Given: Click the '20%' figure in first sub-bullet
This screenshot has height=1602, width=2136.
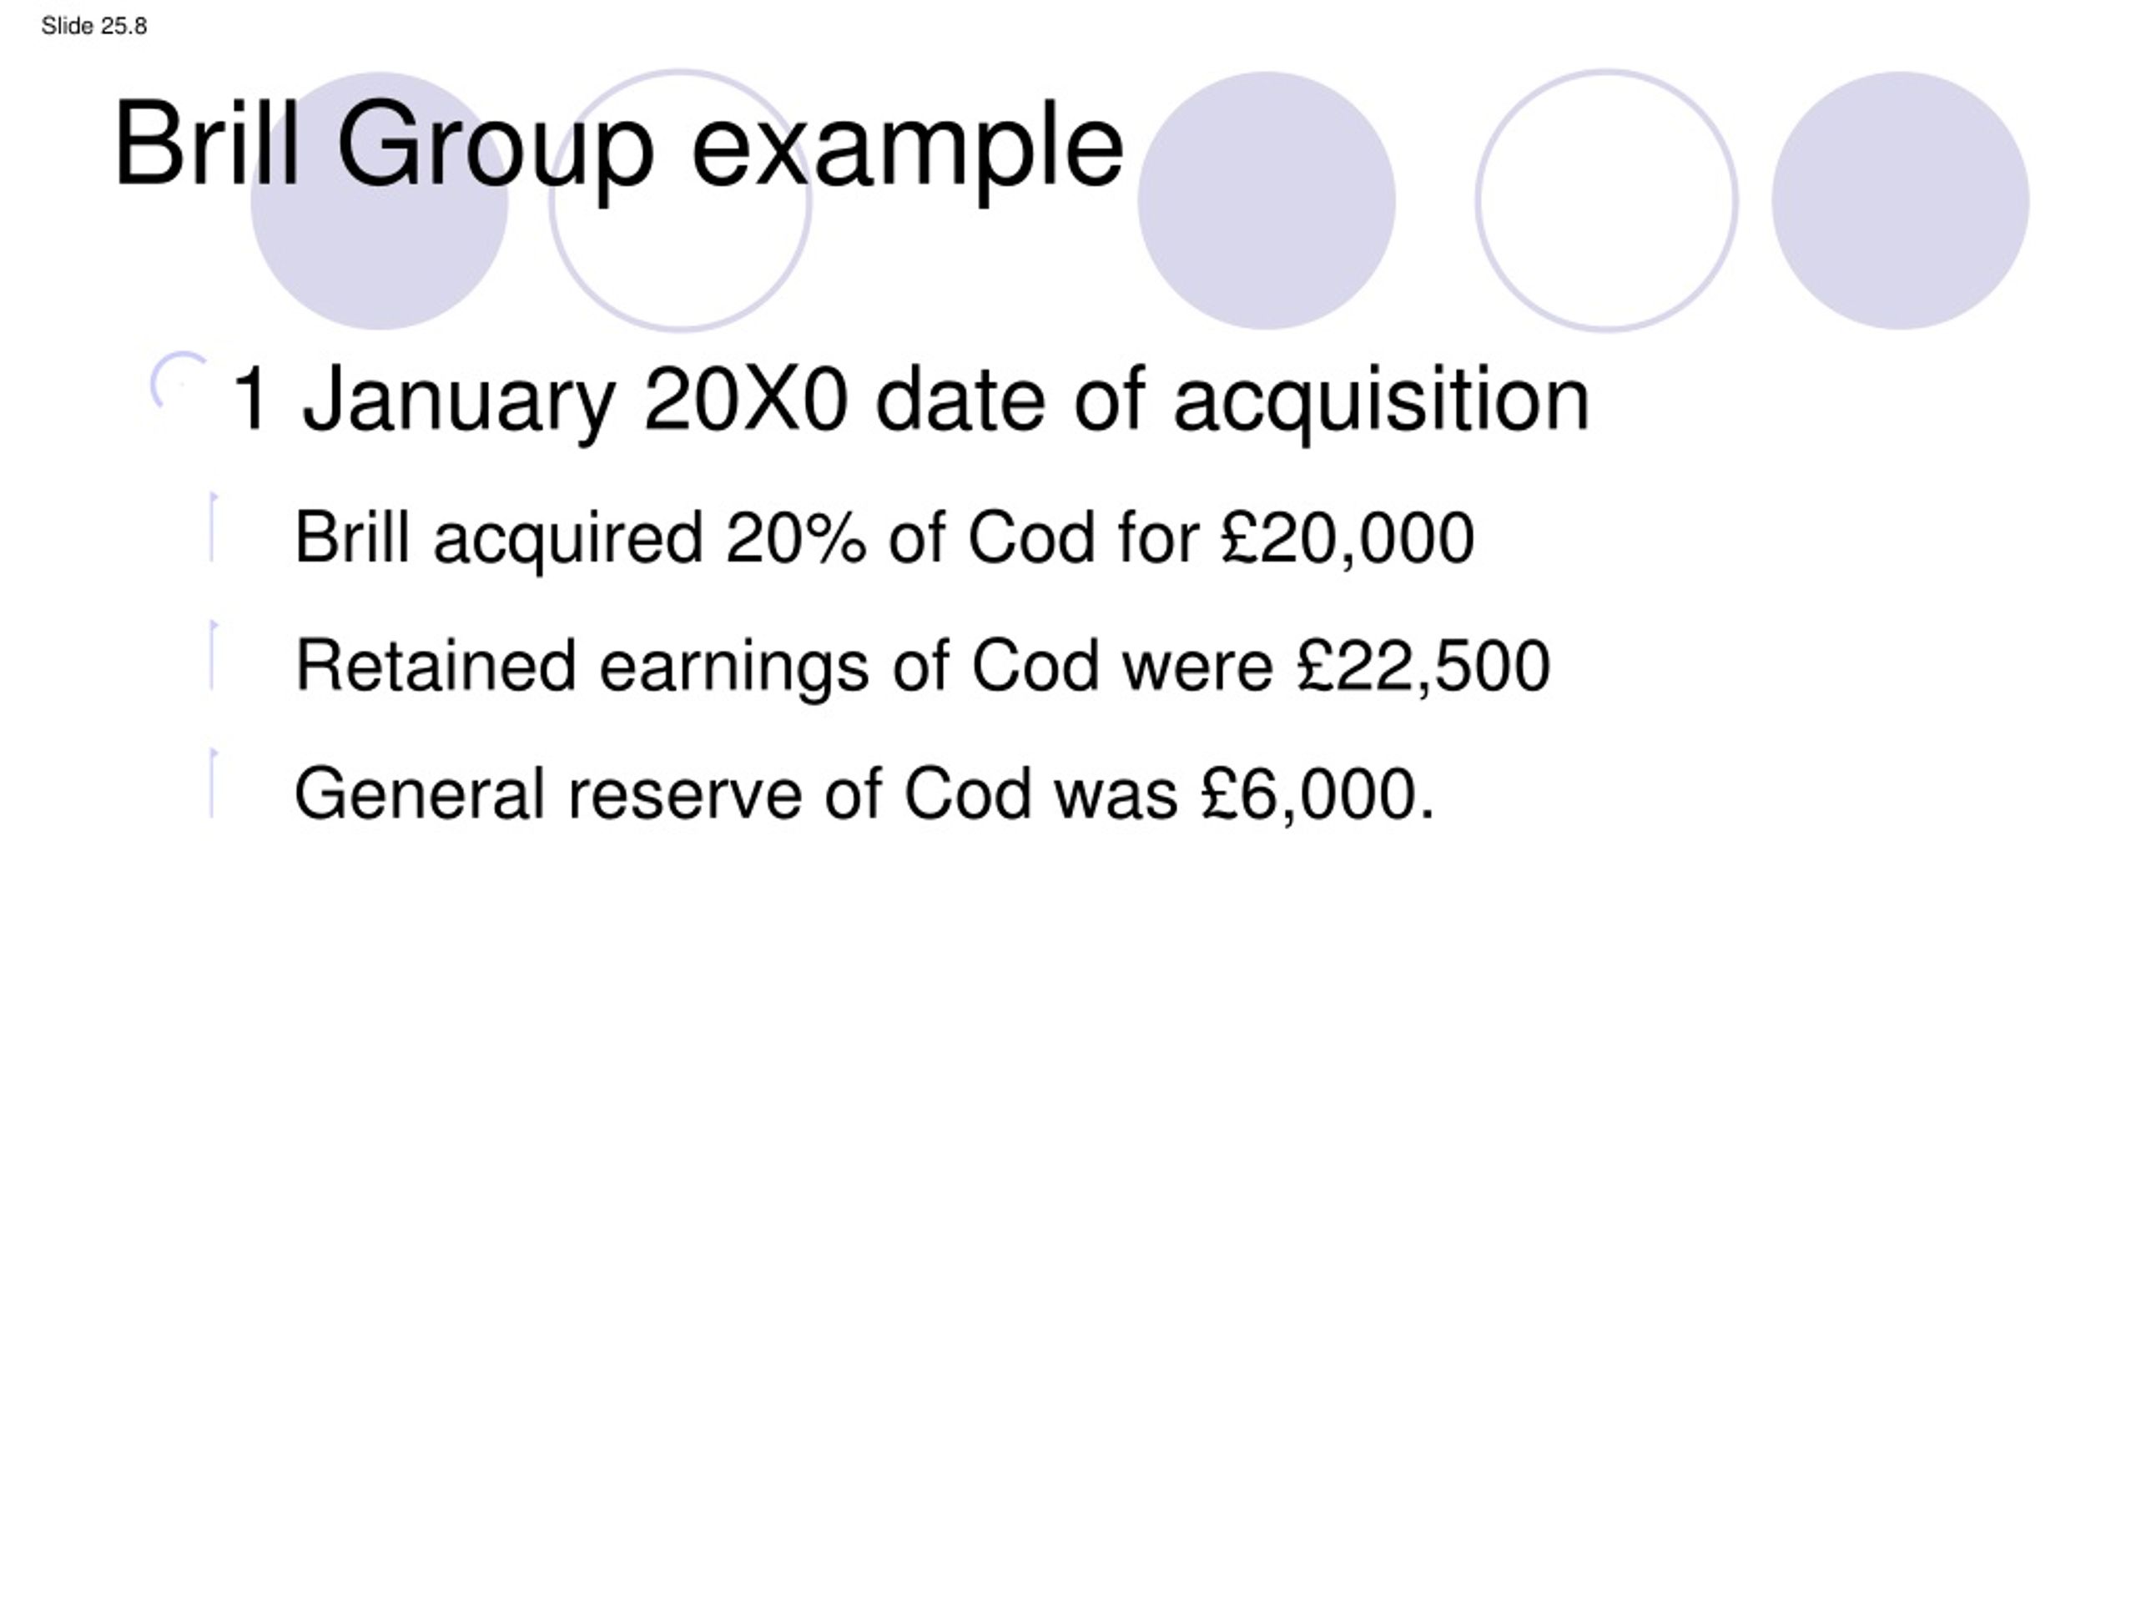Looking at the screenshot, I should point(796,538).
